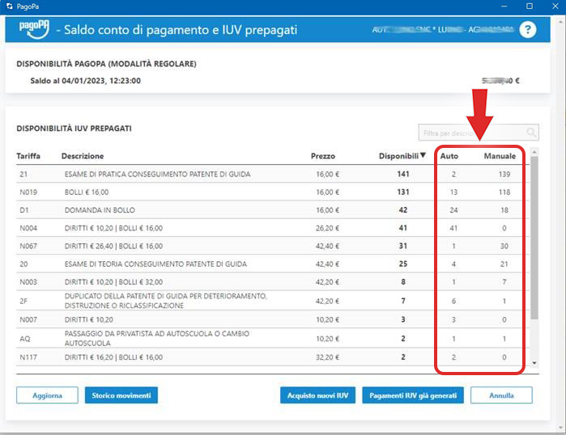The image size is (566, 435).
Task: Click the Annulla button
Action: (502, 395)
